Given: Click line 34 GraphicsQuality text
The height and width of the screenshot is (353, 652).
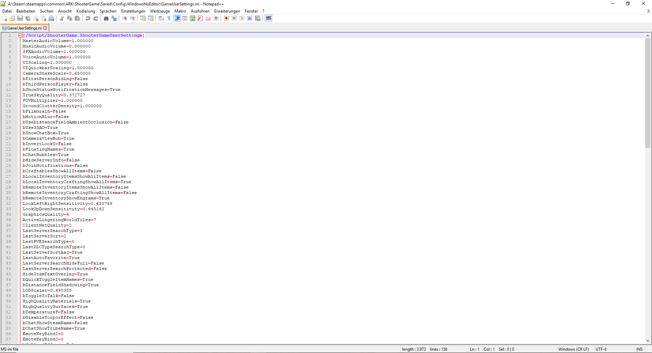Looking at the screenshot, I should pos(46,214).
